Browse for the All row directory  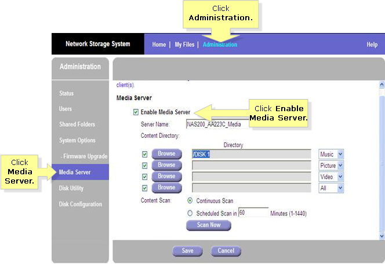click(x=167, y=188)
